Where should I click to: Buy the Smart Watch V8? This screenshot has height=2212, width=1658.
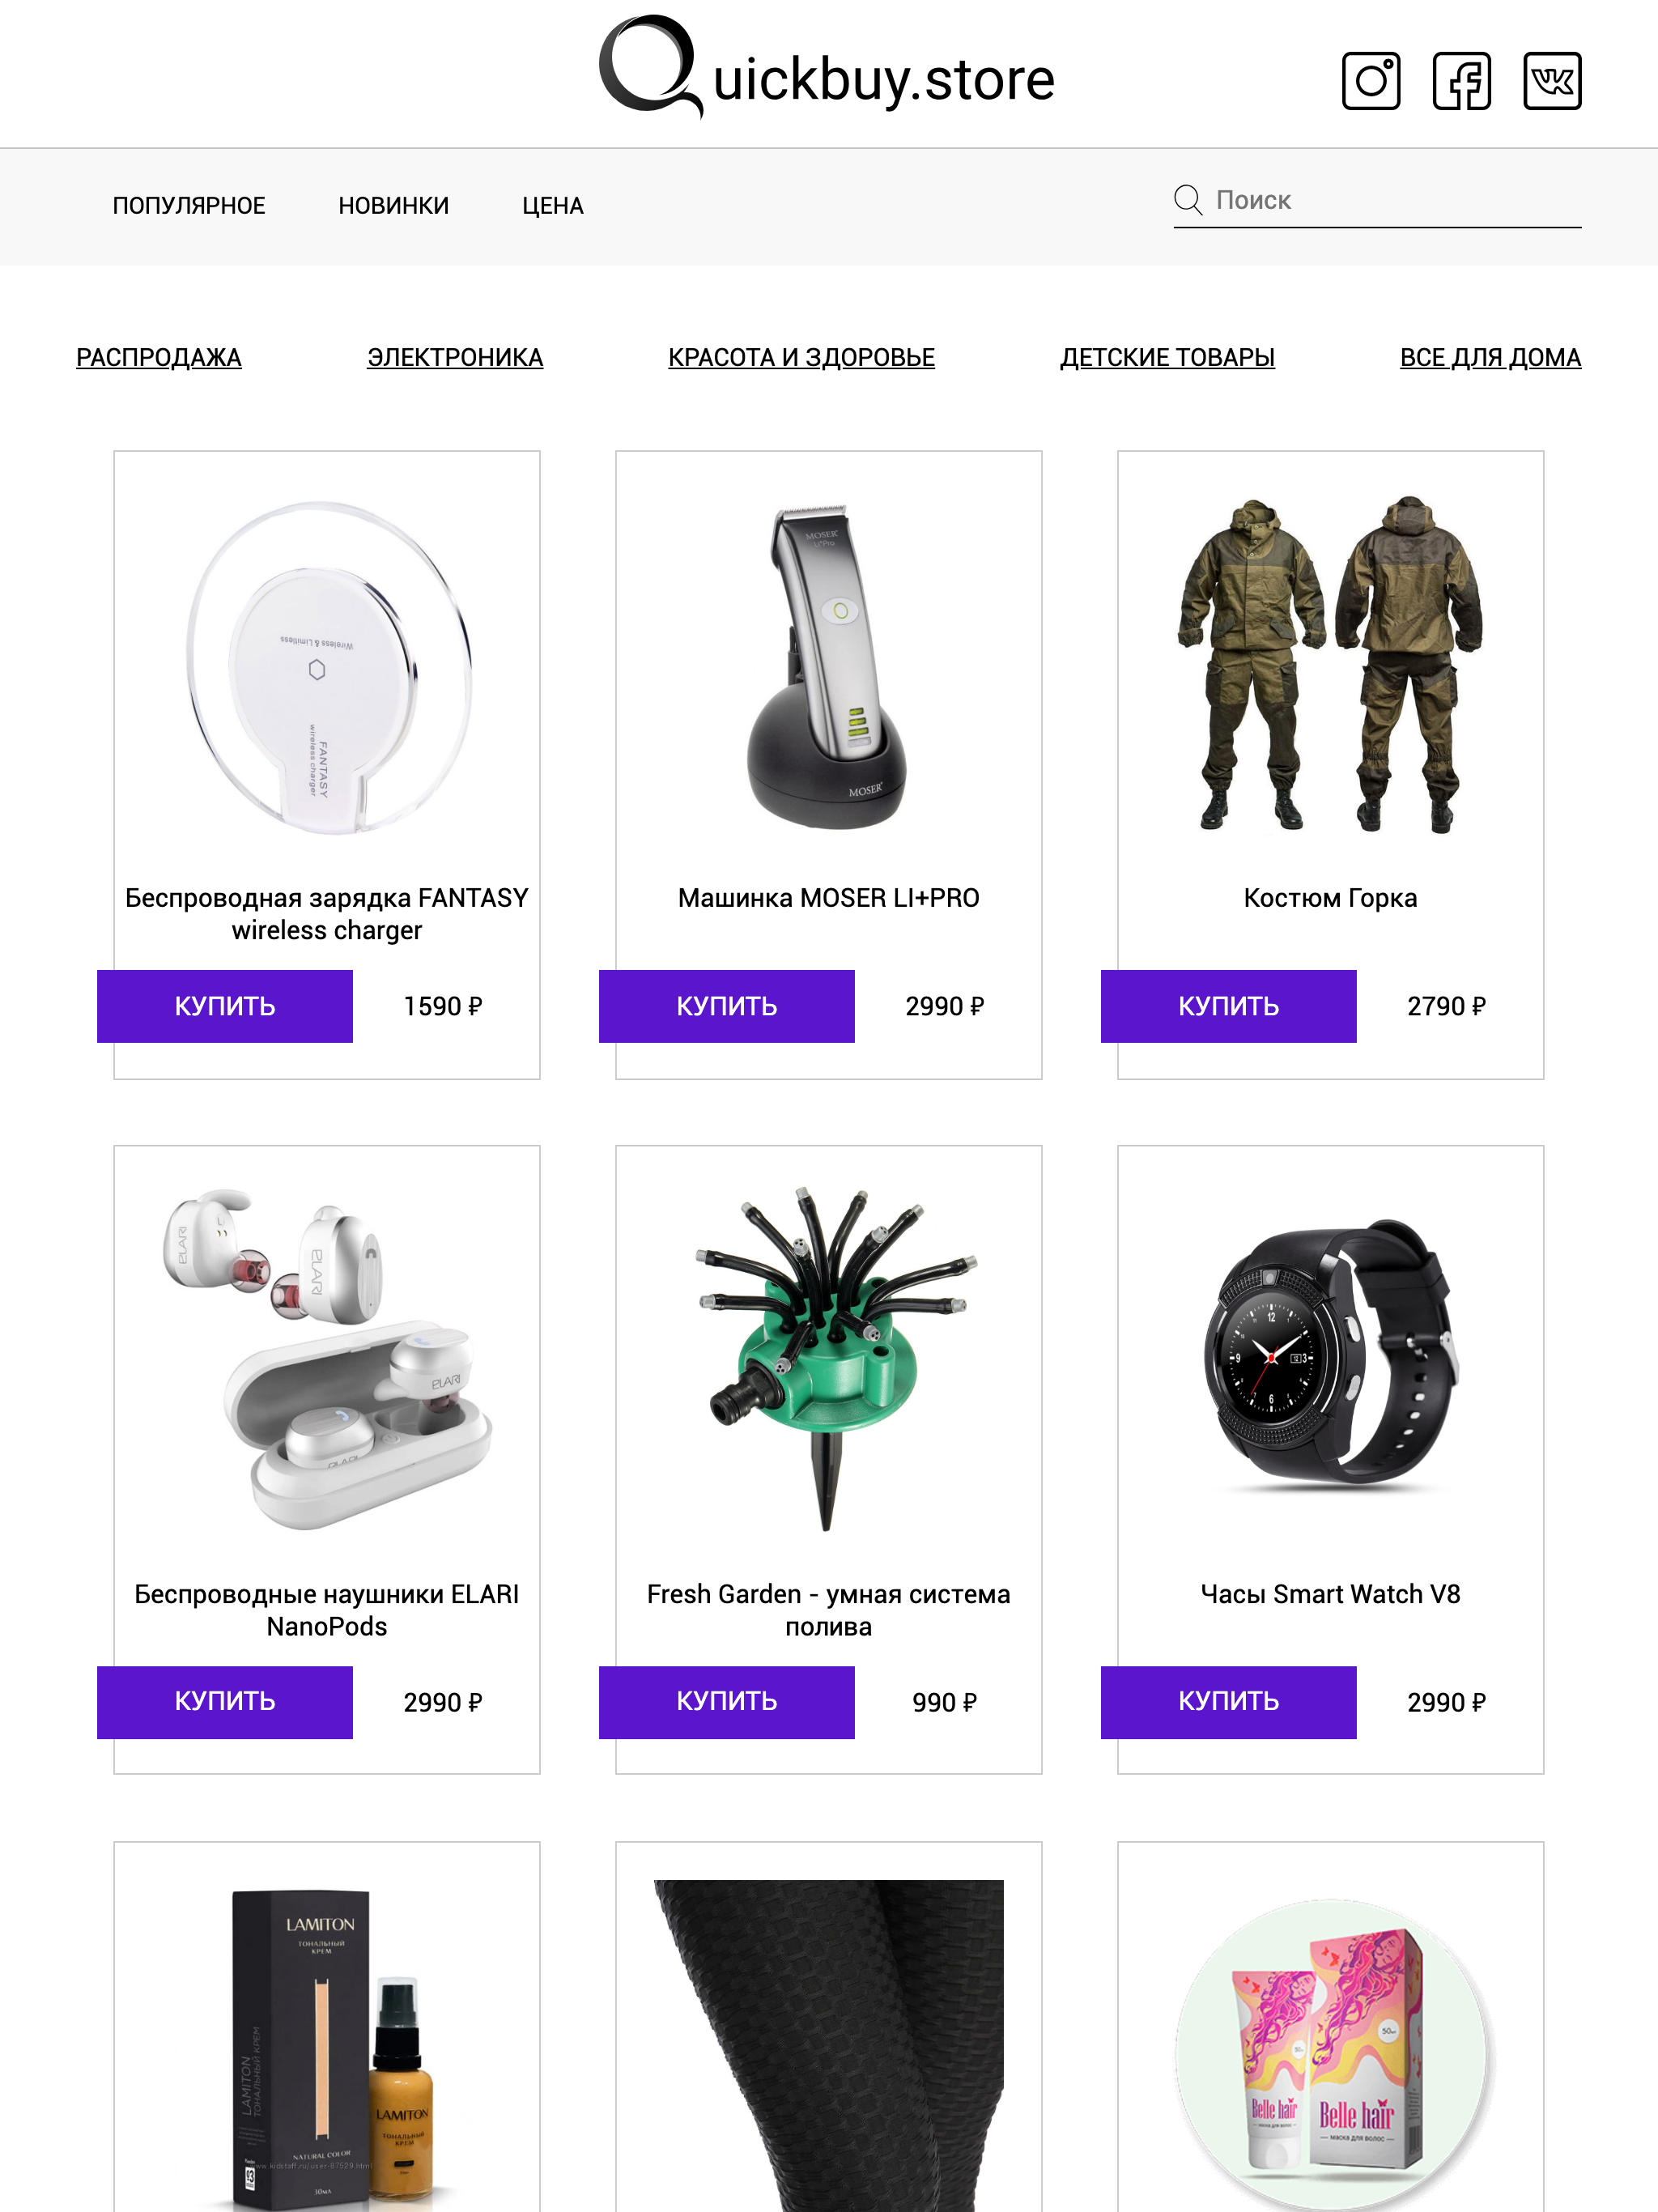(x=1229, y=1702)
